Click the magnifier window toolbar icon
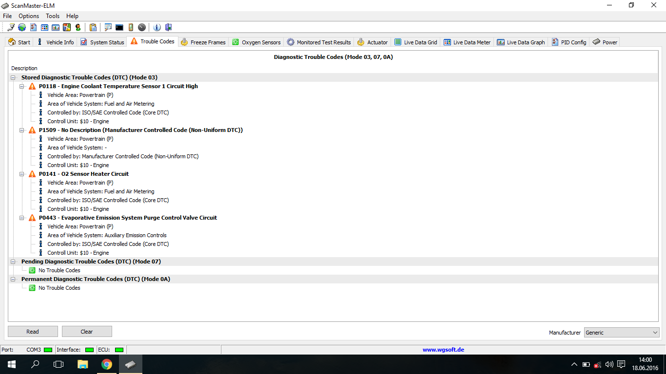The image size is (666, 374). 108,27
